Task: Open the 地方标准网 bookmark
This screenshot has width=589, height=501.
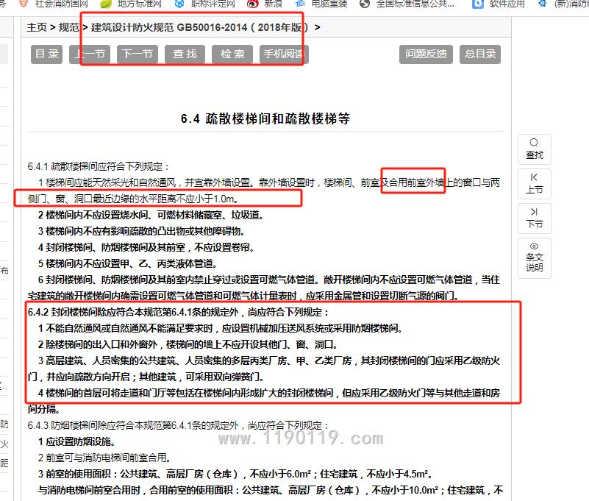Action: 106,4
